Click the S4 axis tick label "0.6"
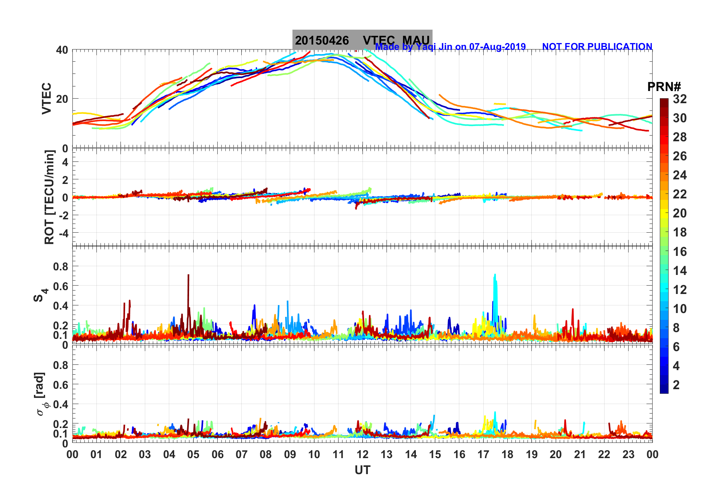This screenshot has width=725, height=492. coord(61,286)
